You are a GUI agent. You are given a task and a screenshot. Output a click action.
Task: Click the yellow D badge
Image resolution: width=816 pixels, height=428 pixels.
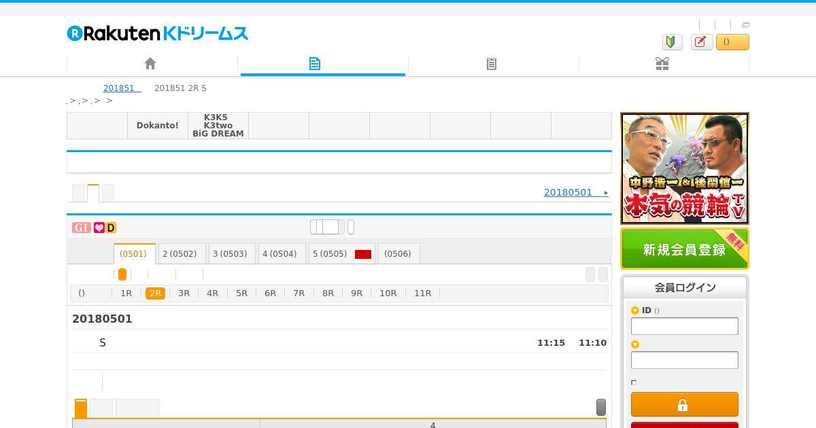click(111, 228)
